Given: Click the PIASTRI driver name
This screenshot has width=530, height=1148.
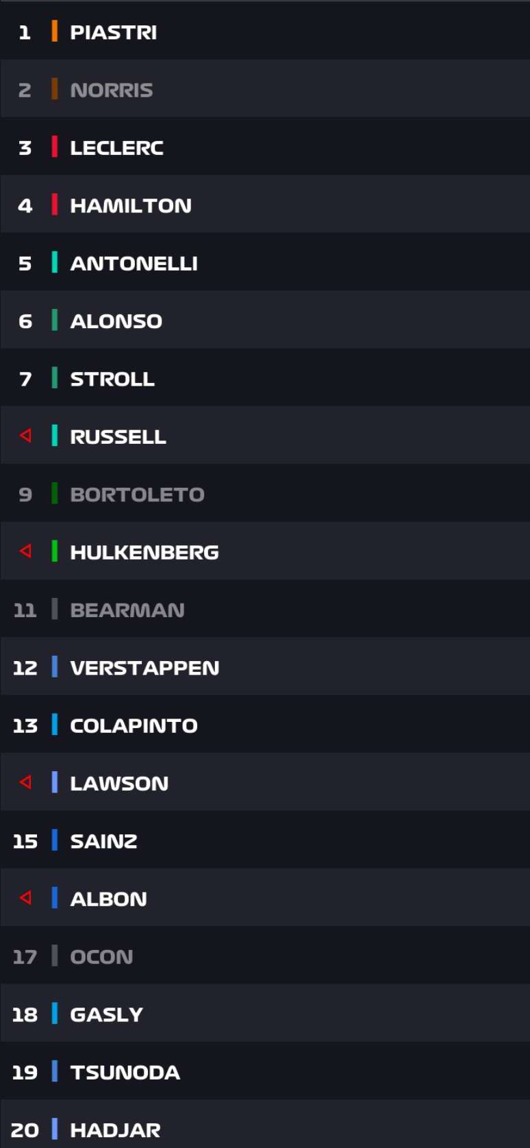Looking at the screenshot, I should [114, 32].
